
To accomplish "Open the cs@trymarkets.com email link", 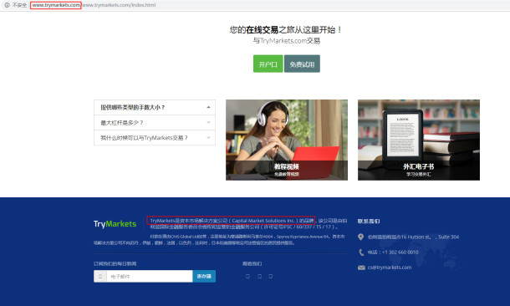I will coord(390,268).
